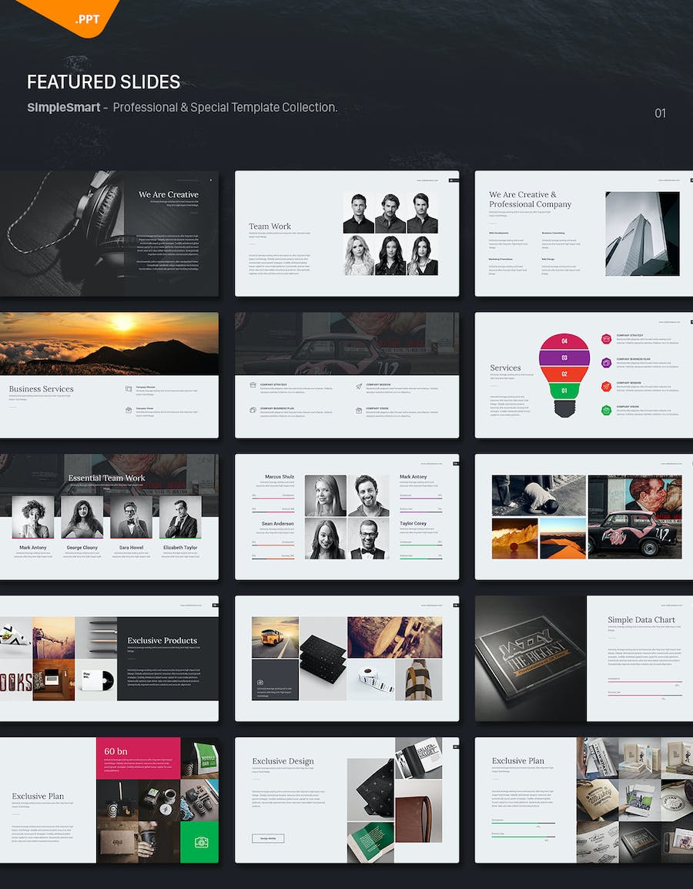Viewport: 693px width, 889px height.
Task: Click the red Company Strategy hexagon icon
Action: tap(606, 338)
